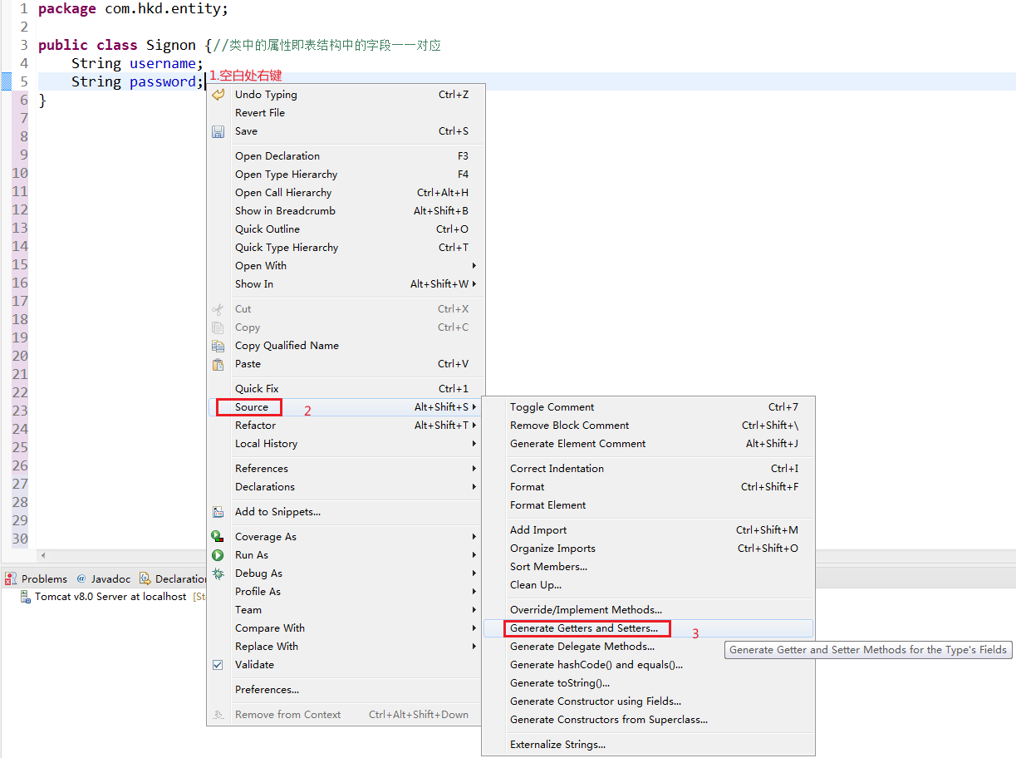Click the green Coverage As icon
This screenshot has height=758, width=1016.
[218, 536]
